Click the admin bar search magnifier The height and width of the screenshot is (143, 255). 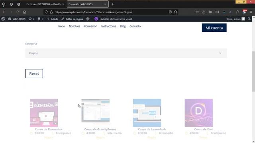click(249, 19)
